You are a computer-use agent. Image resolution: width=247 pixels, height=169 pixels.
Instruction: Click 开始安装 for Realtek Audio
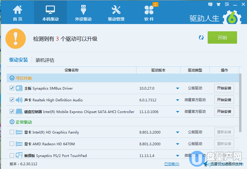point(224,100)
